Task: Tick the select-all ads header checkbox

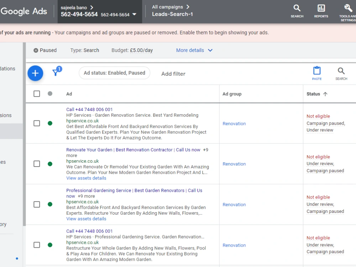Action: click(x=37, y=94)
